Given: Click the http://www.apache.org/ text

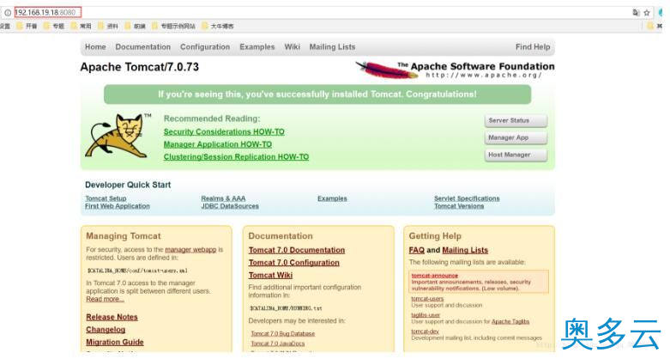Looking at the screenshot, I should click(x=484, y=76).
